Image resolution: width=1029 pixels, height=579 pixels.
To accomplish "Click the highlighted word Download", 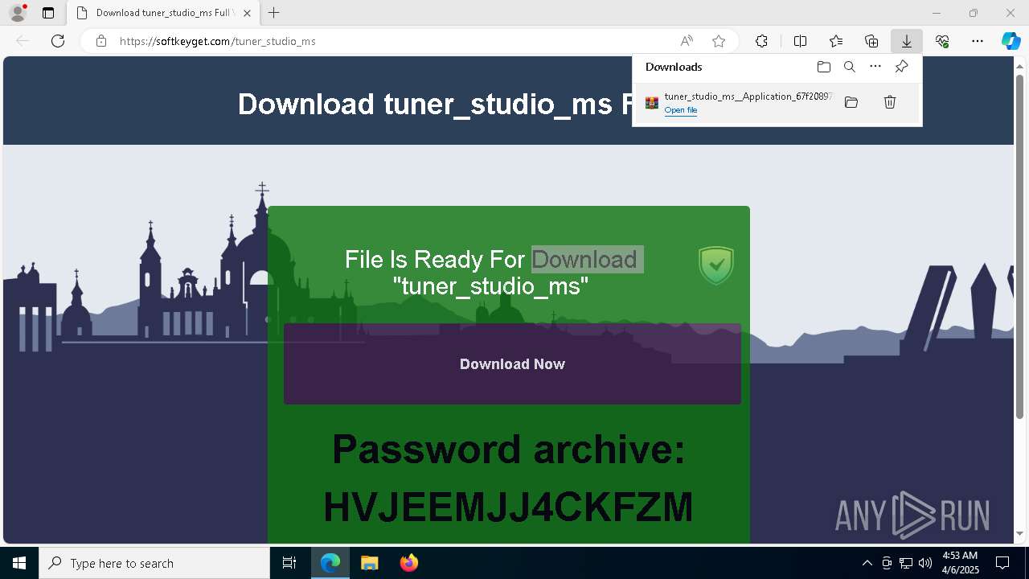I will point(585,260).
